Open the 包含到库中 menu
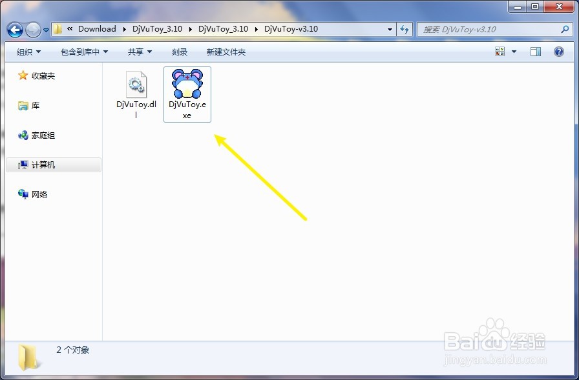Viewport: 579px width, 380px height. click(x=84, y=52)
